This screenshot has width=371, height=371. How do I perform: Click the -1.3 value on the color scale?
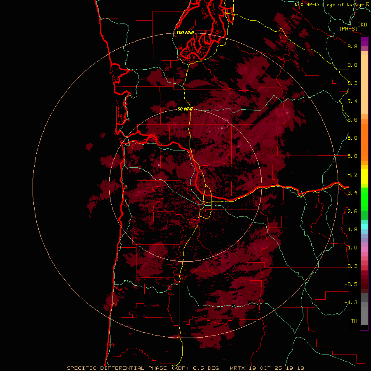point(351,303)
